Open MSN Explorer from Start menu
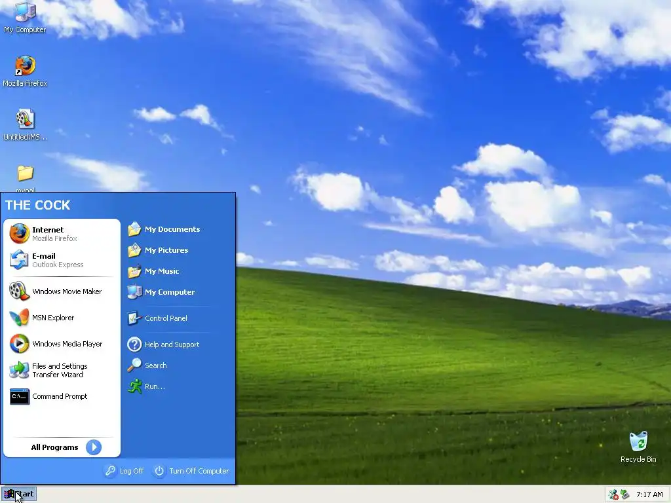The image size is (671, 503). click(x=62, y=318)
